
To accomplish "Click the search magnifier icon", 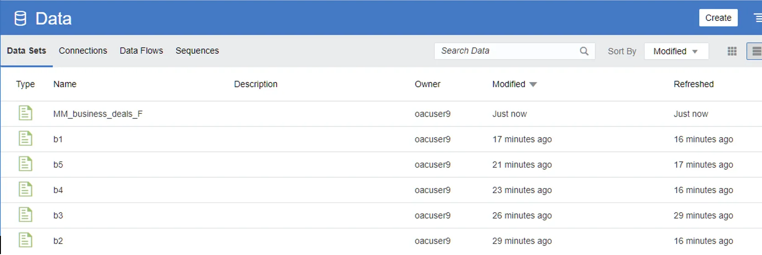I will pos(584,51).
